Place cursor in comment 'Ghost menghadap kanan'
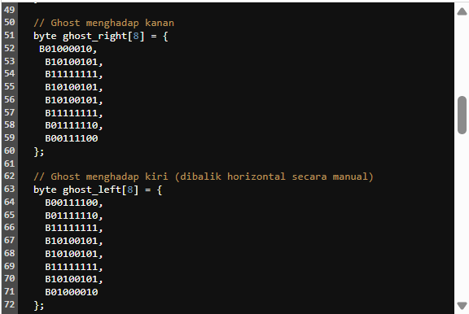The height and width of the screenshot is (314, 469). pyautogui.click(x=112, y=23)
